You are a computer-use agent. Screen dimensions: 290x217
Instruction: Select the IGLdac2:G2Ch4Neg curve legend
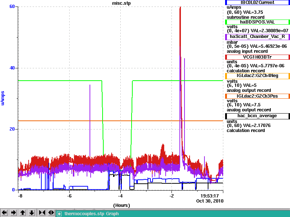point(257,76)
